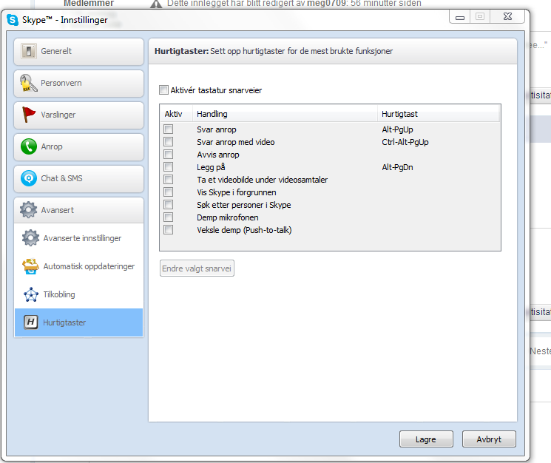Select Ta et videobilde under videosamtaler row
The image size is (551, 463).
[262, 180]
